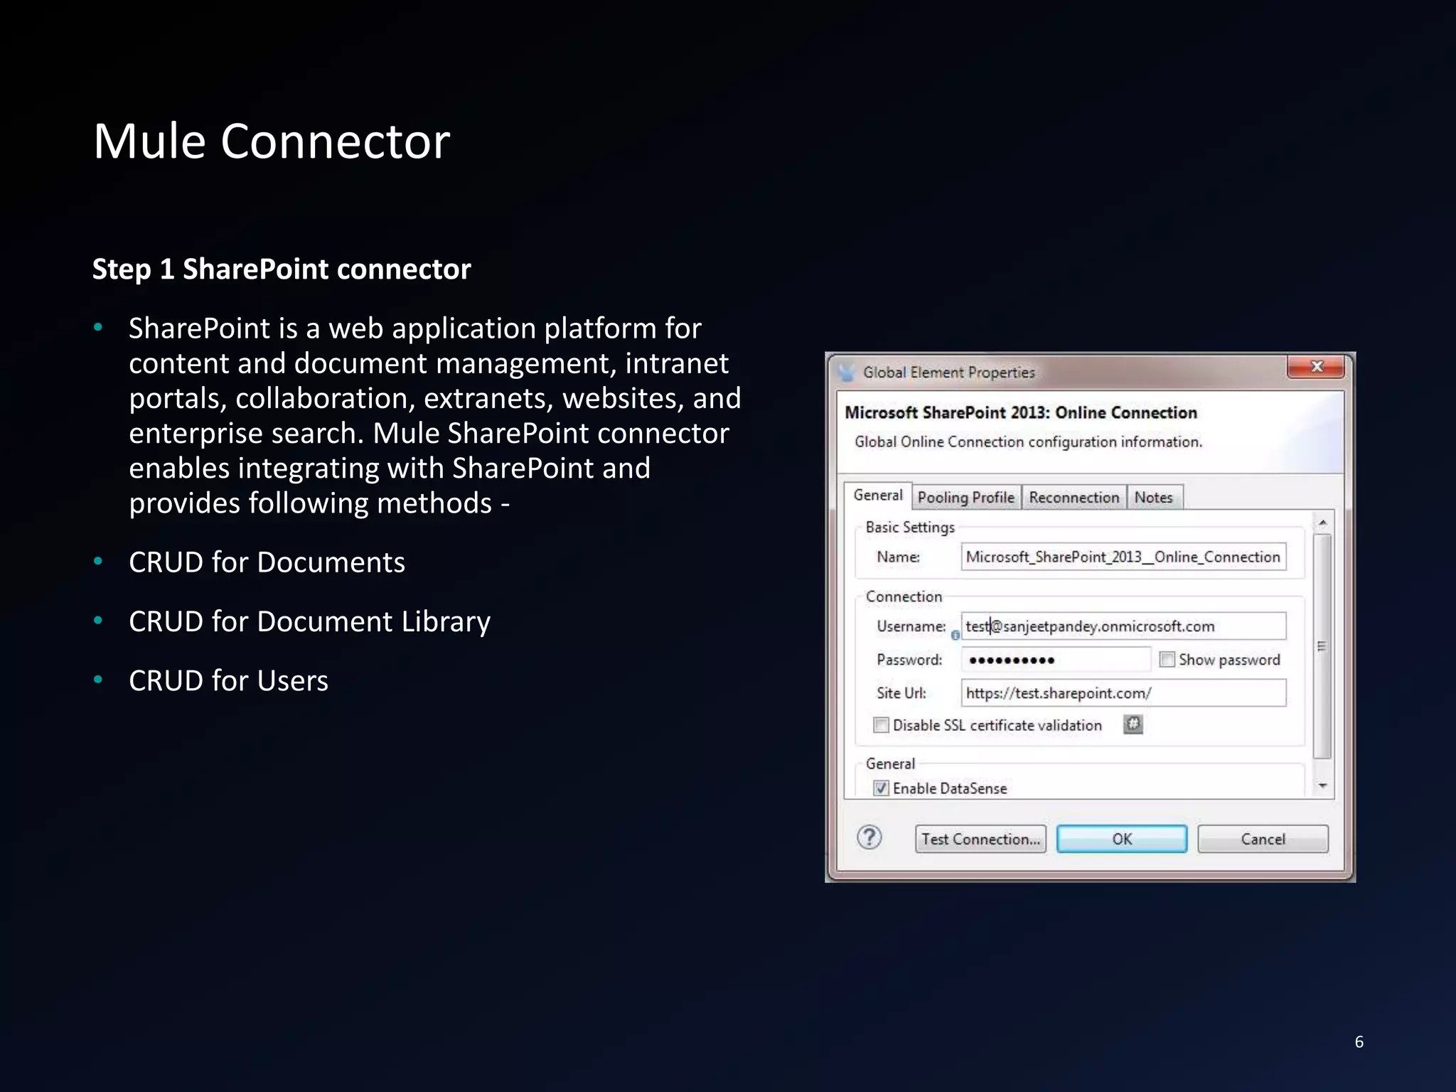The width and height of the screenshot is (1456, 1092).
Task: Click the scrollbar up arrow in dialog
Action: point(1322,523)
